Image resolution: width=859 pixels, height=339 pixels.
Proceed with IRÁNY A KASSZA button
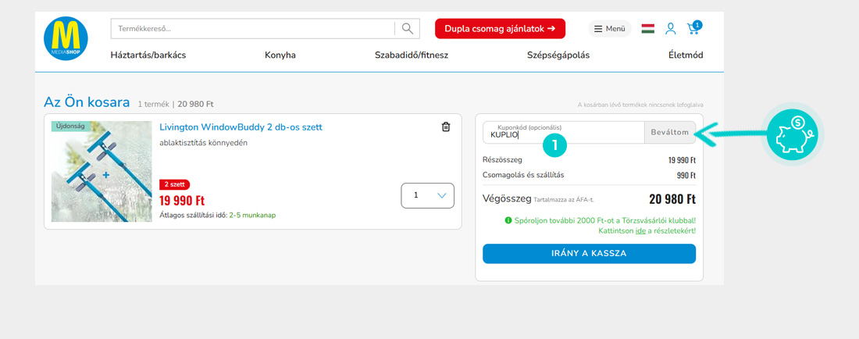(x=589, y=254)
